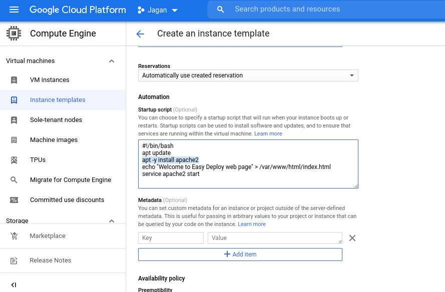The image size is (445, 292).
Task: Click the '#!/bin/bash' script line
Action: point(158,145)
